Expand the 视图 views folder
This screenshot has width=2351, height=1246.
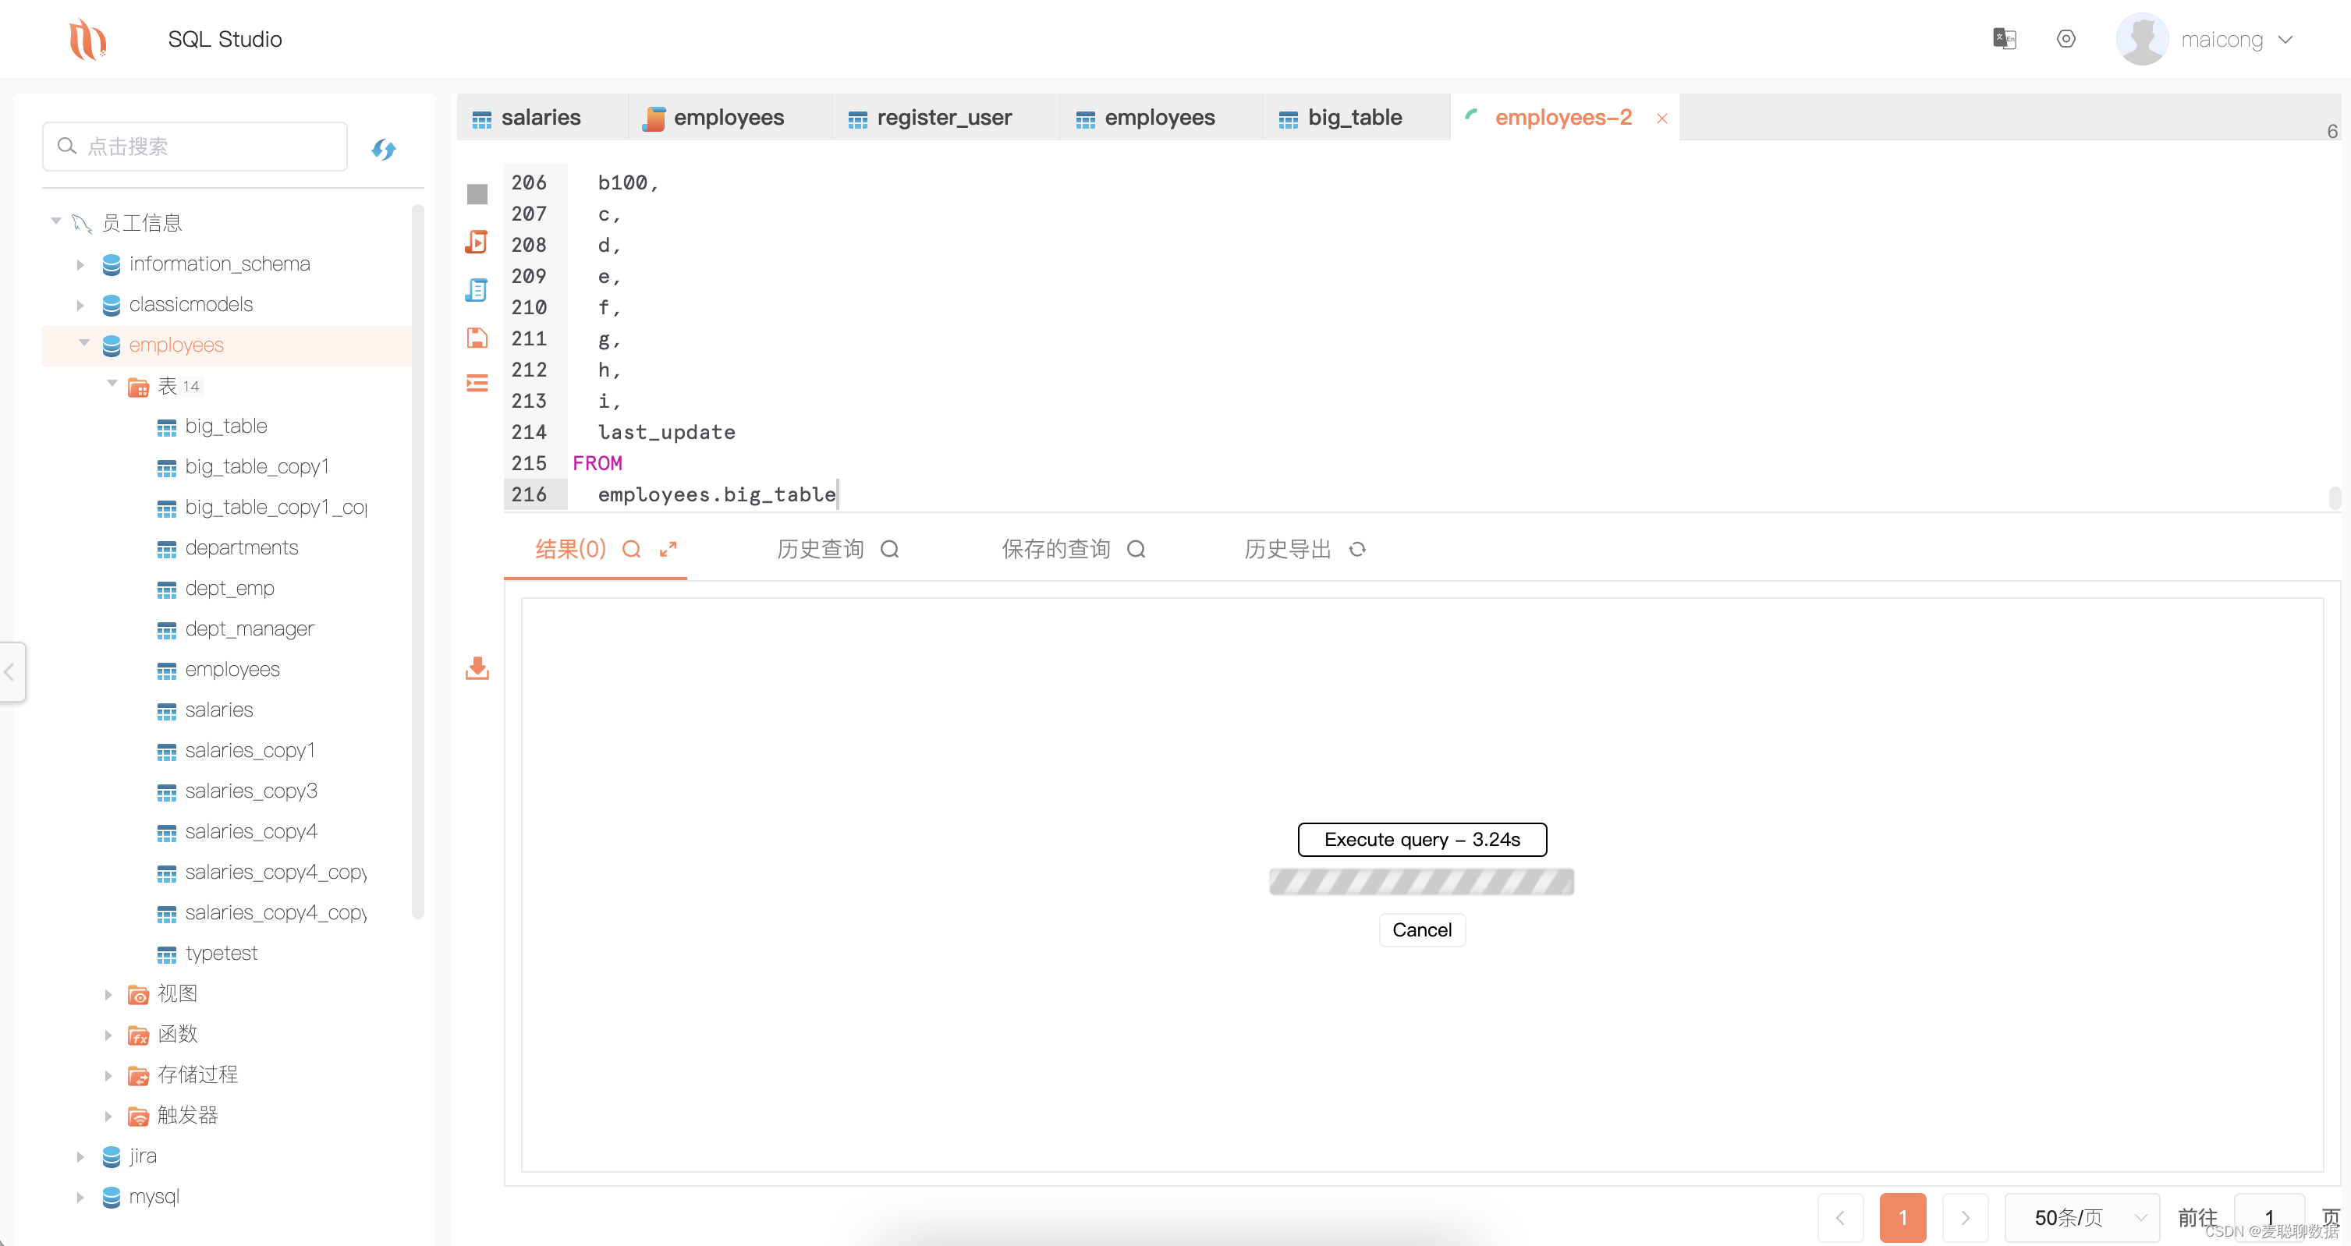(x=108, y=994)
